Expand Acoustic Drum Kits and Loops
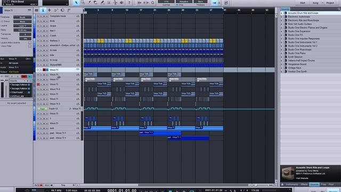 (282, 13)
